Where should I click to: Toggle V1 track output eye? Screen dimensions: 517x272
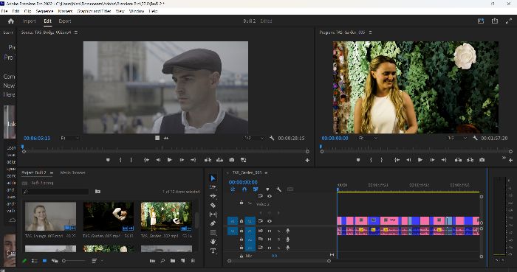[x=270, y=221]
